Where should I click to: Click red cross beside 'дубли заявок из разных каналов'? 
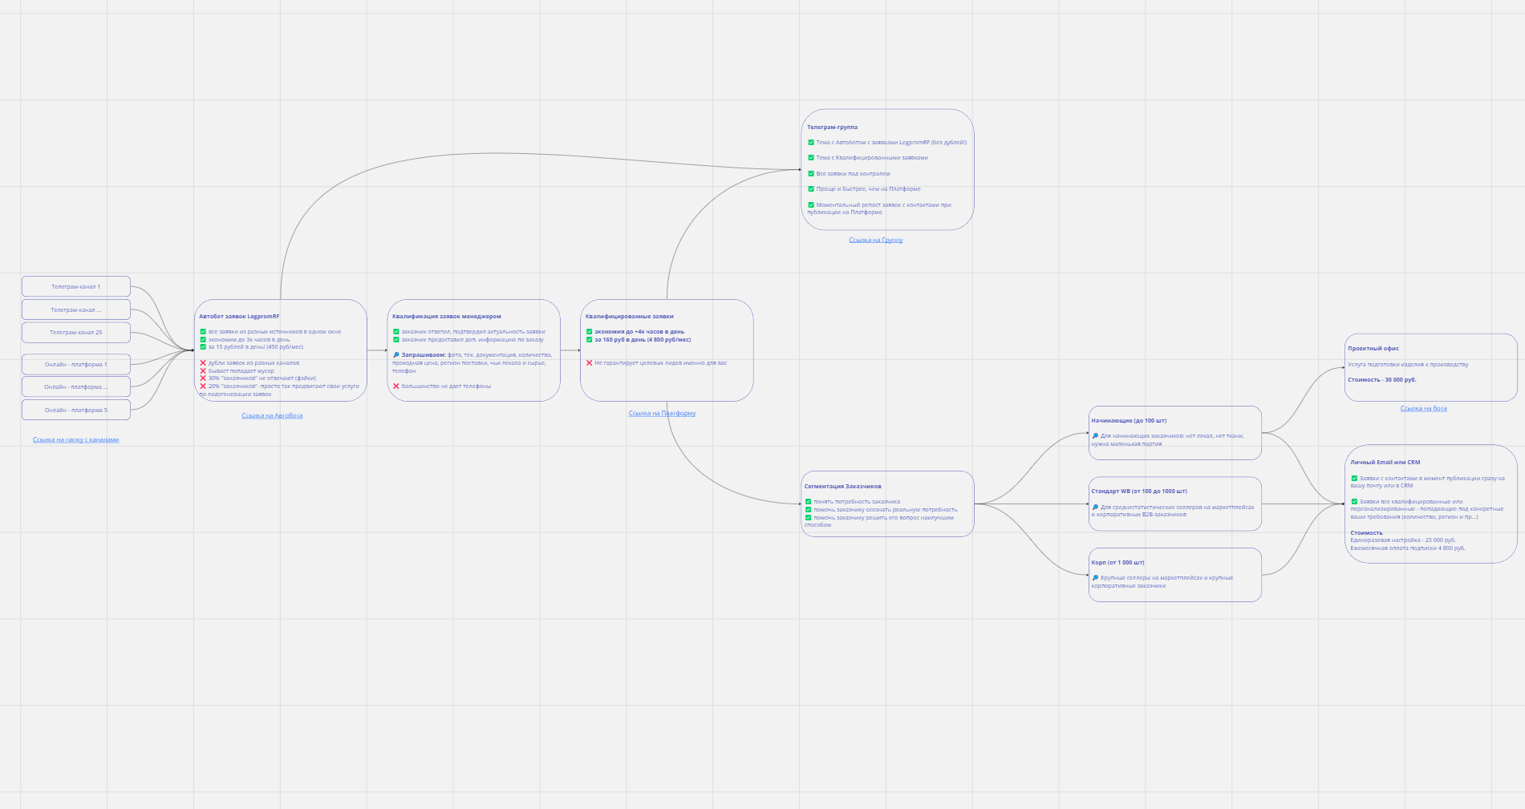[x=203, y=363]
